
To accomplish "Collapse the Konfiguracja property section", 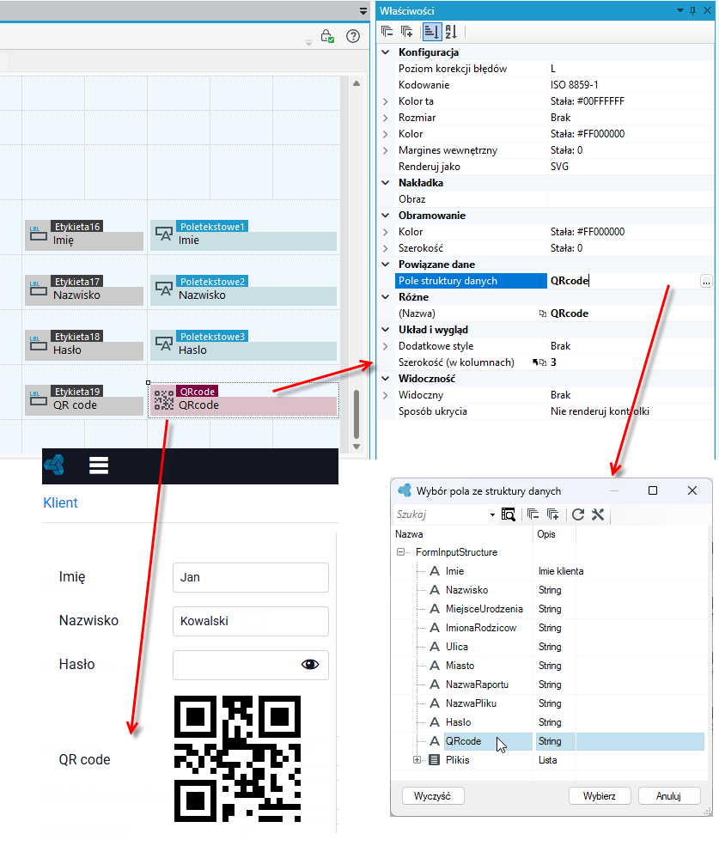I will [386, 52].
